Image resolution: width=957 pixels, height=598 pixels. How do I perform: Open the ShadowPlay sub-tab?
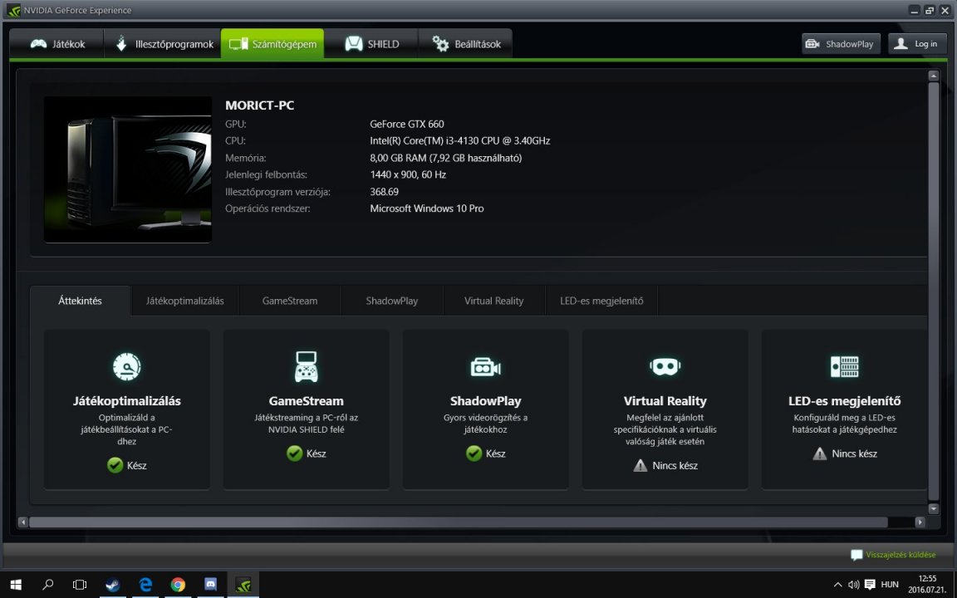(392, 301)
